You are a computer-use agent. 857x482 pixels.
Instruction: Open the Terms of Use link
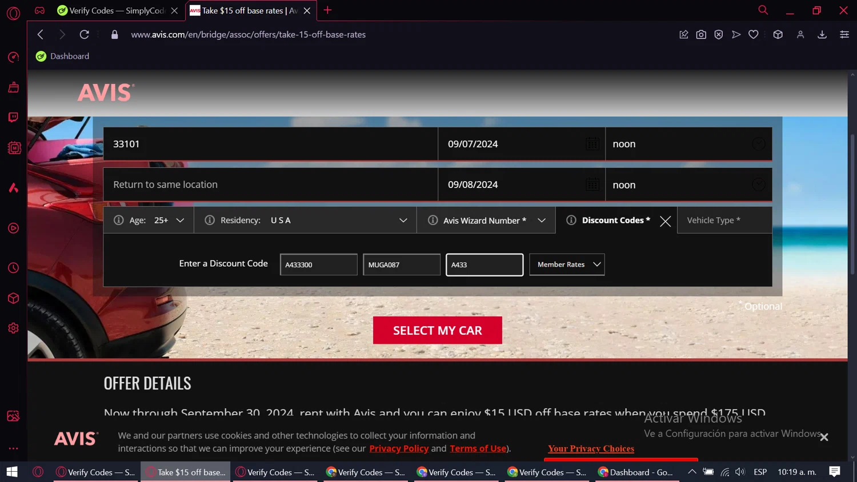click(x=478, y=448)
